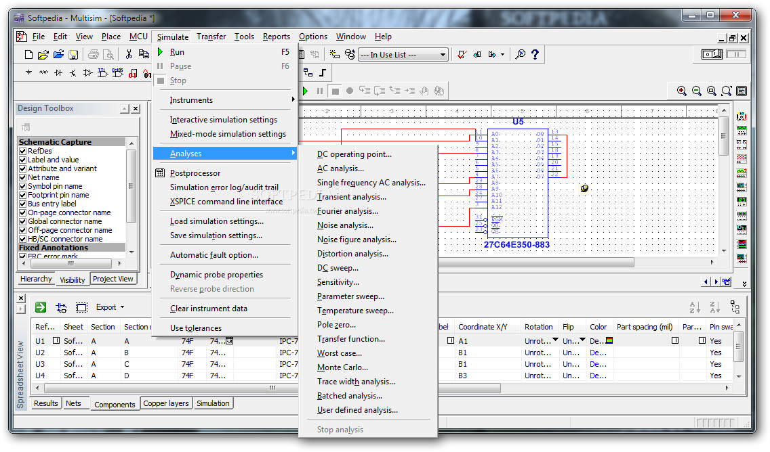Flip the simulation on/off switch
The height and width of the screenshot is (452, 770).
pyautogui.click(x=712, y=54)
